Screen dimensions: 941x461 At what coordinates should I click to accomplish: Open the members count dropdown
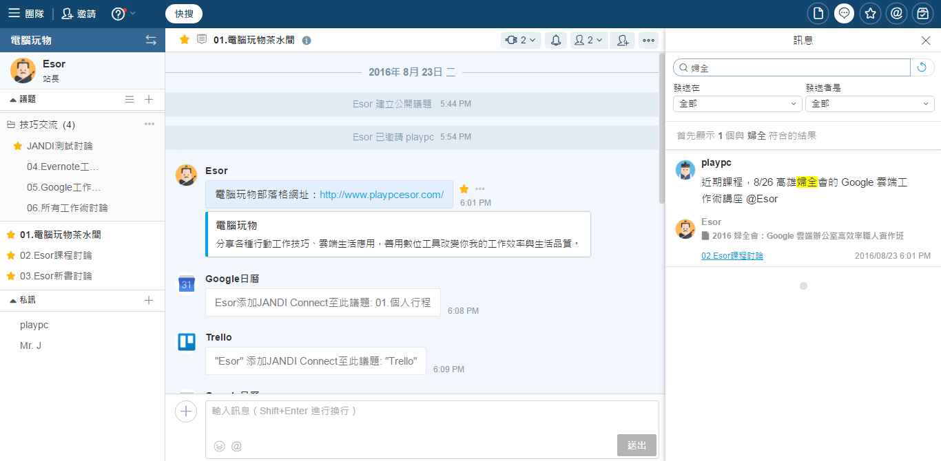(x=588, y=40)
